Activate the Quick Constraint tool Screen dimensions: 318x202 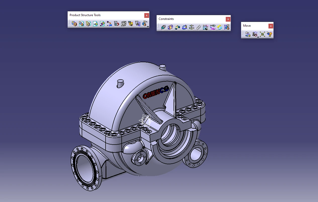[206, 27]
